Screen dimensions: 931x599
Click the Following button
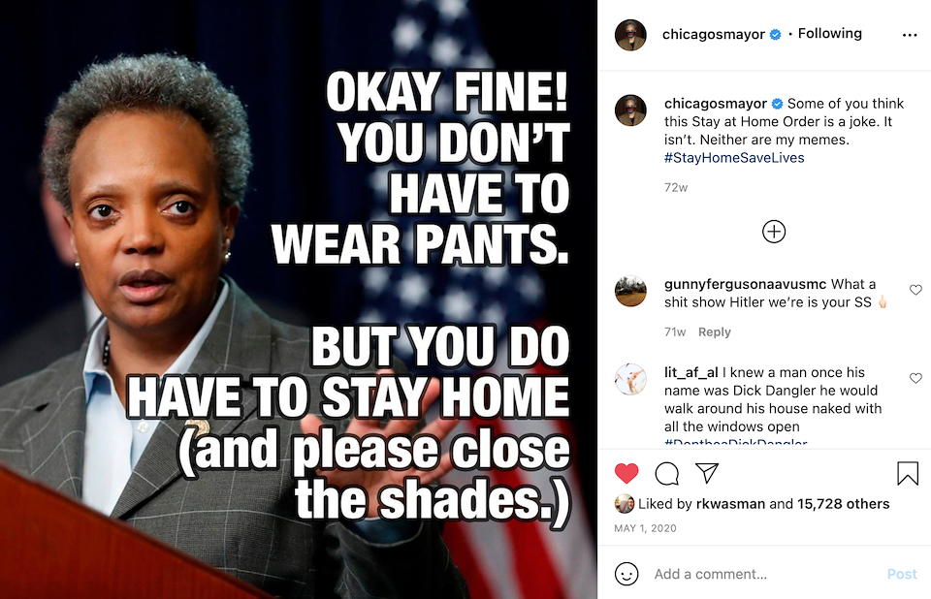pyautogui.click(x=829, y=34)
